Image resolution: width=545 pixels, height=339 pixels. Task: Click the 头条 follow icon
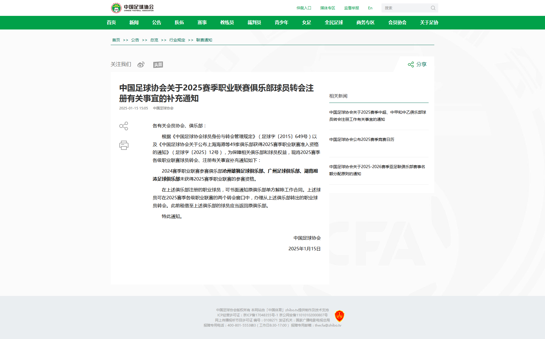coord(158,65)
